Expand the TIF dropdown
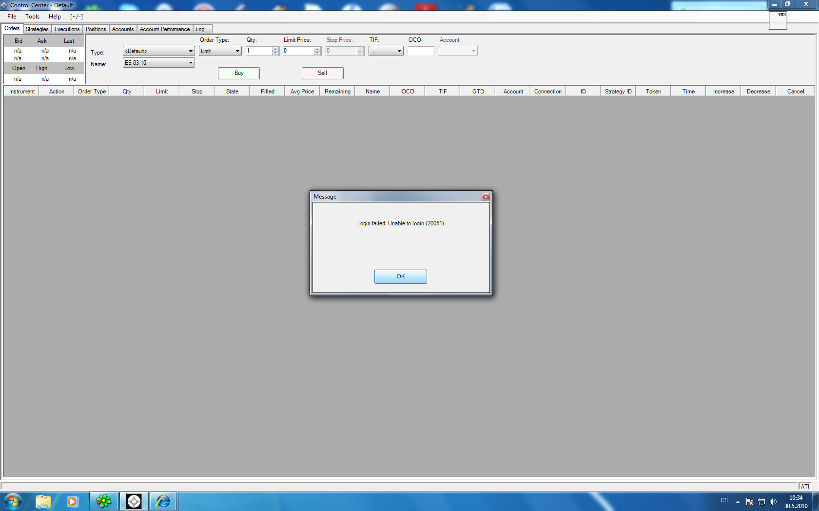 point(399,51)
